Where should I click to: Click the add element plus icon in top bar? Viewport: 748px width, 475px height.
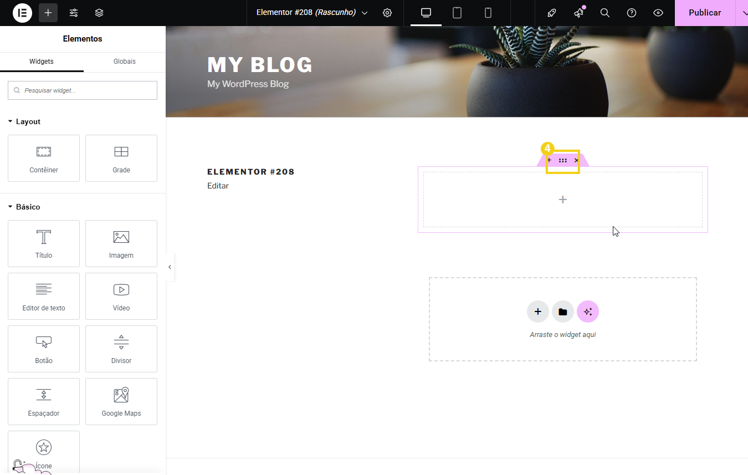point(48,13)
